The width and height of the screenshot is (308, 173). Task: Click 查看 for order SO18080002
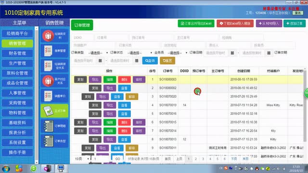coord(124,88)
